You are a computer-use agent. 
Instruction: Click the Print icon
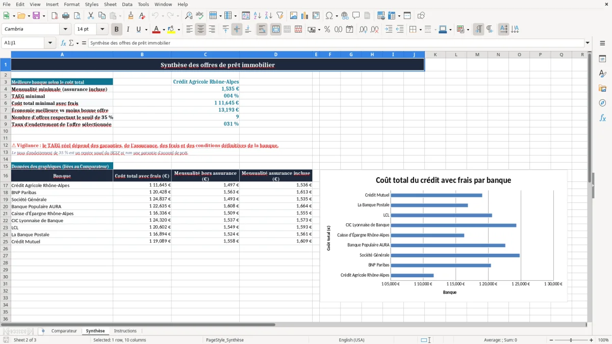click(x=66, y=16)
